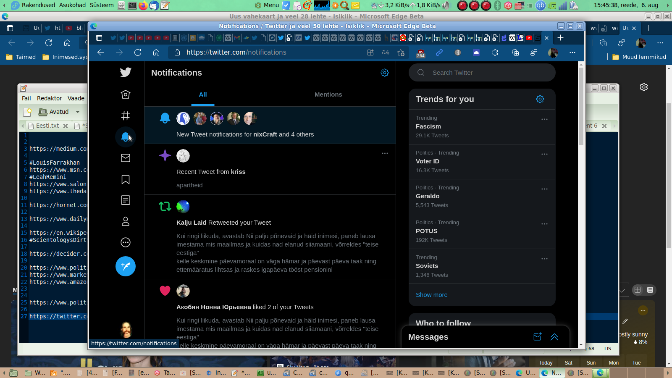Open tab actions menu in front Edge
This screenshot has height=378, width=672.
coord(99,38)
